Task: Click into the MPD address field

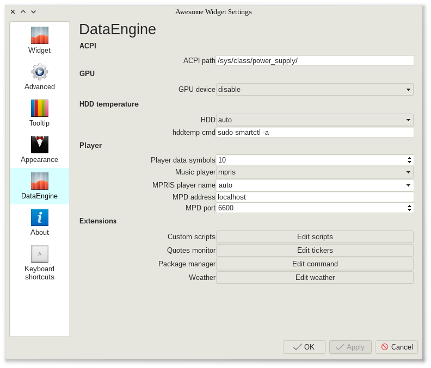Action: coord(315,197)
